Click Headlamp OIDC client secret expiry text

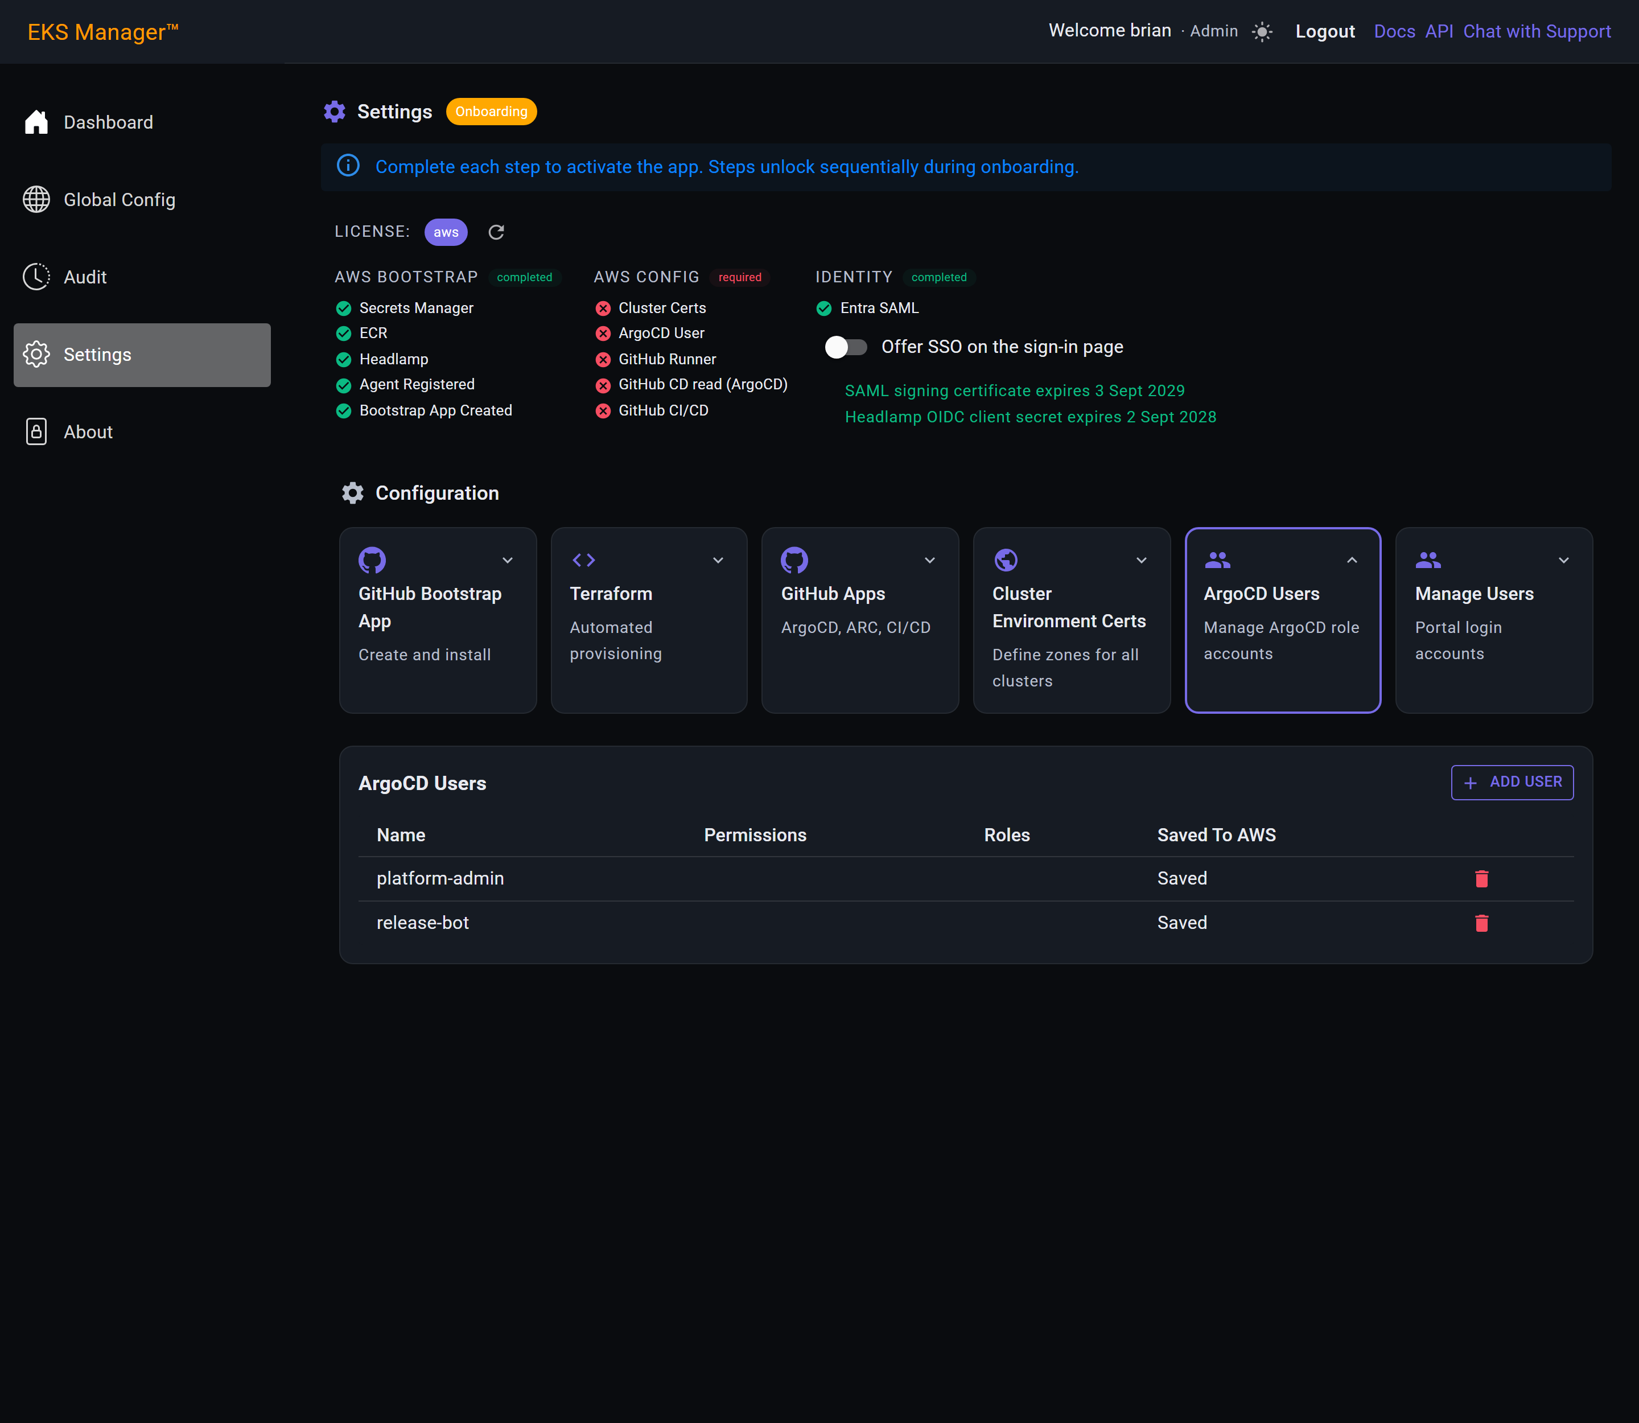[1031, 417]
